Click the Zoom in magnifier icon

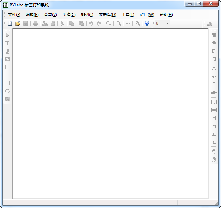(109, 23)
